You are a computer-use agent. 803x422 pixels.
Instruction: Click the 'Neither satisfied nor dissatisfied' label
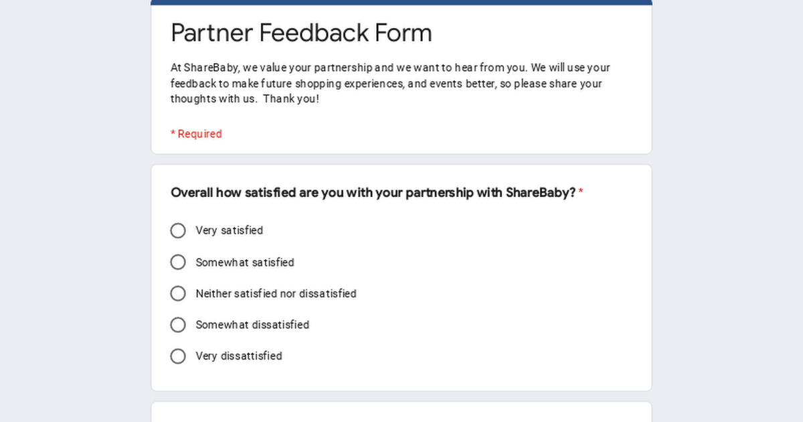(276, 293)
